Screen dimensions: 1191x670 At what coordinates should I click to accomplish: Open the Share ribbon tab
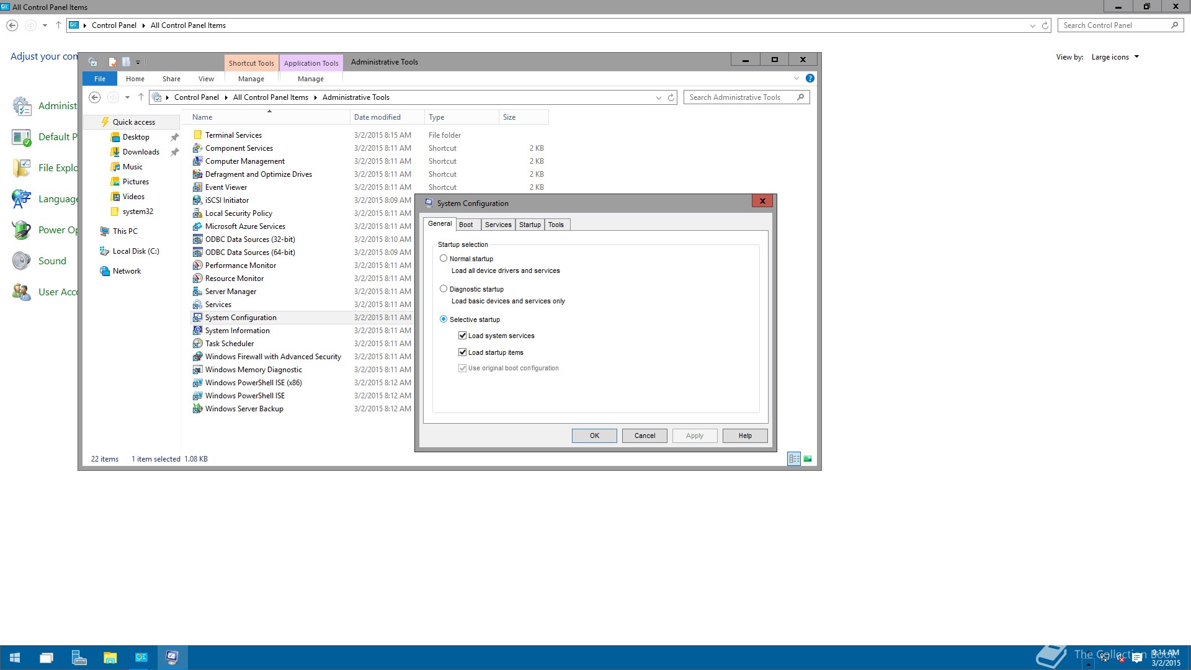[x=172, y=79]
